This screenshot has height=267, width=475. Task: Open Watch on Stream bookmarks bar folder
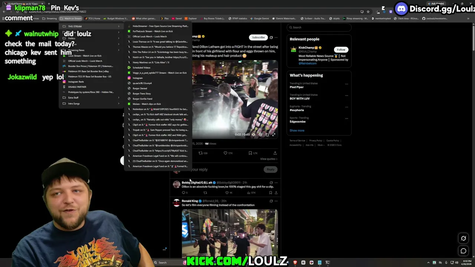click(x=71, y=19)
